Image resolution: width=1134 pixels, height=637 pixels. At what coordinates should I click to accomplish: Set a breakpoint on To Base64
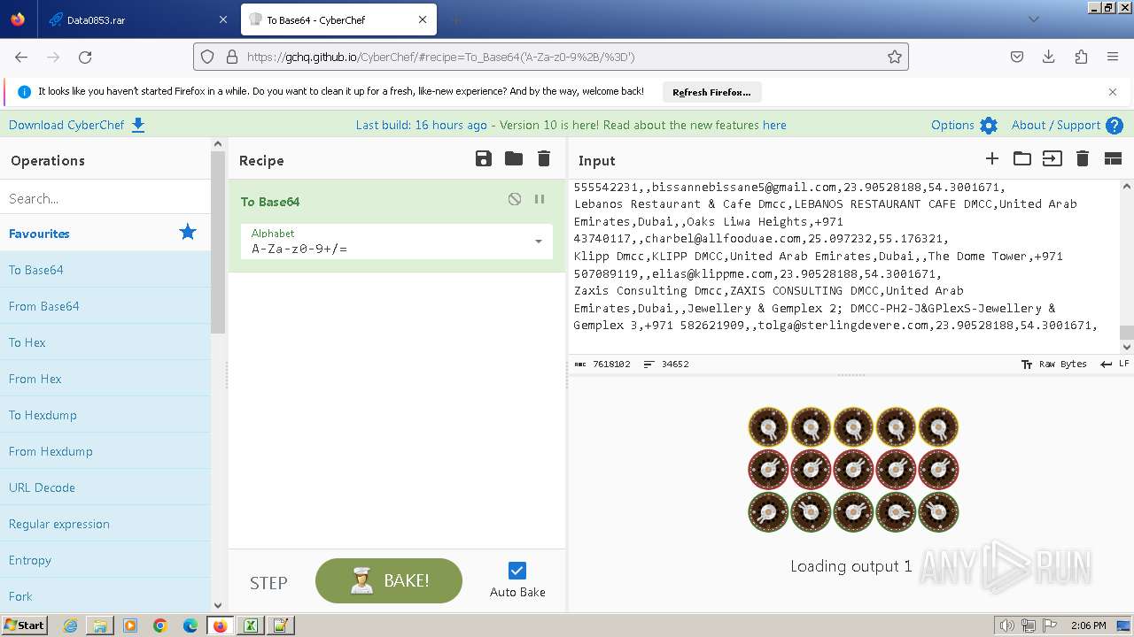pyautogui.click(x=540, y=200)
